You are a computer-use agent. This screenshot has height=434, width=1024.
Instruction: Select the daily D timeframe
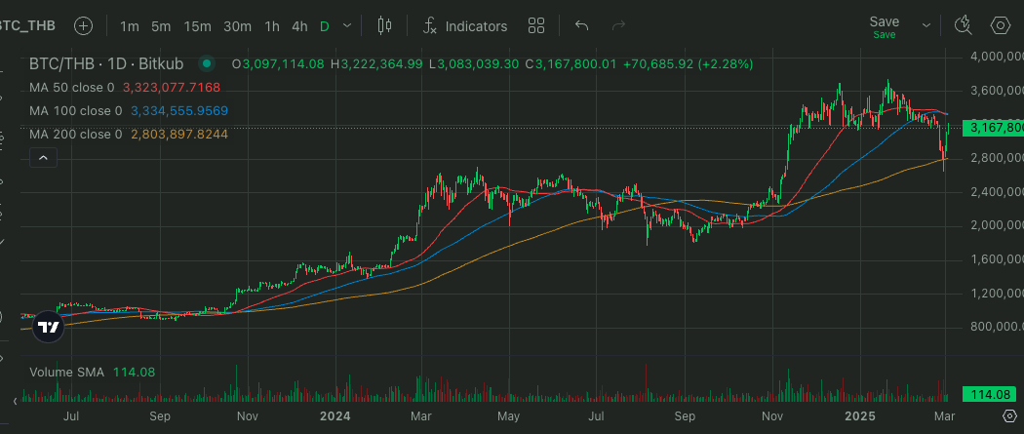(324, 26)
